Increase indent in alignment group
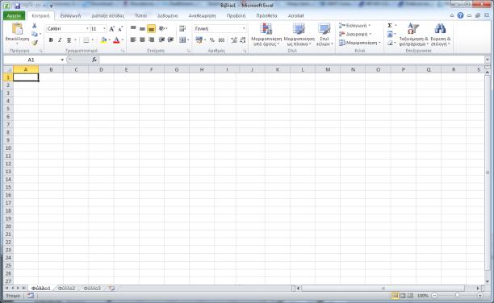Viewport: 494px width, 303px height. pyautogui.click(x=170, y=39)
